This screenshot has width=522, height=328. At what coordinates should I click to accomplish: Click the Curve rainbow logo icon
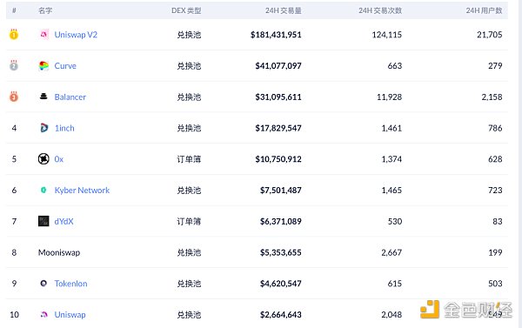click(x=43, y=65)
